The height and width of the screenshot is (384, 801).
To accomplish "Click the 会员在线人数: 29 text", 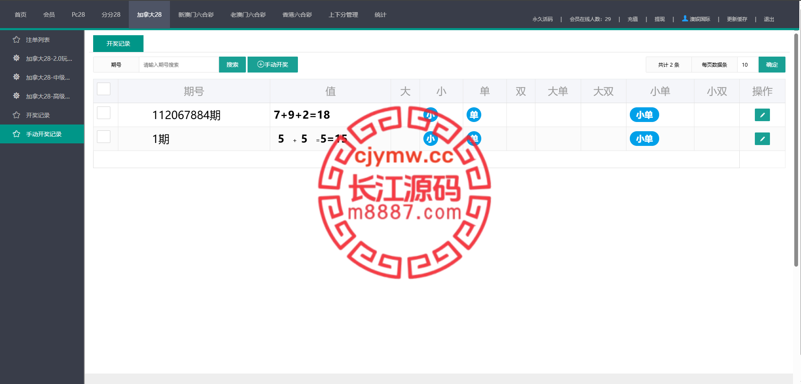I will pyautogui.click(x=590, y=19).
